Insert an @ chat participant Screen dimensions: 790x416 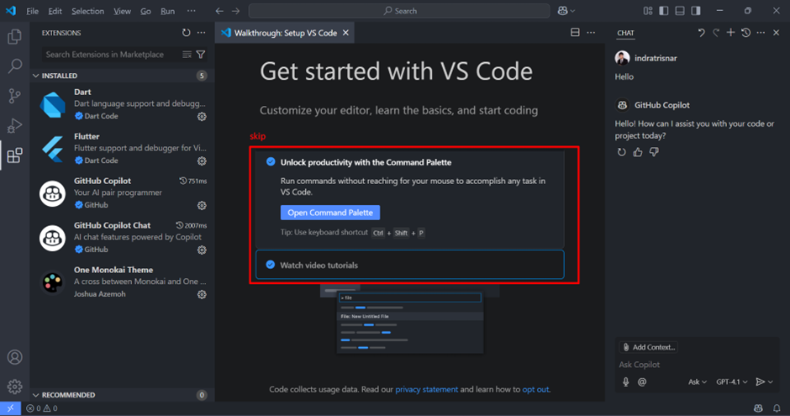coord(642,382)
